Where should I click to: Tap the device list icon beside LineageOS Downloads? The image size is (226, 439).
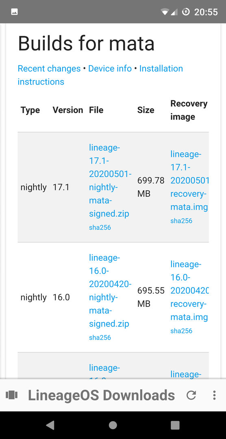(12, 395)
